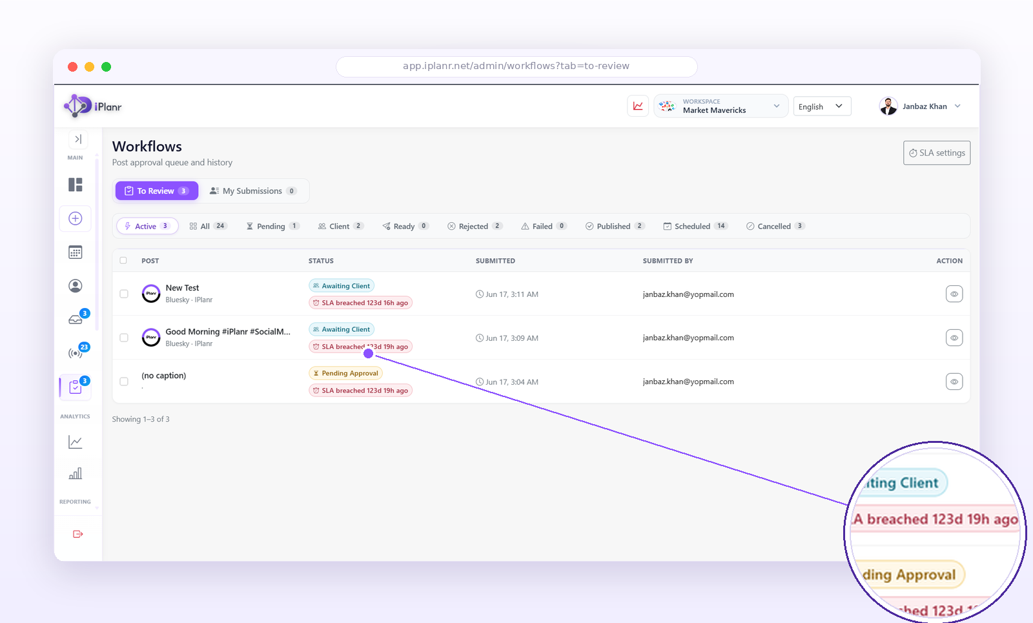
Task: Expand the sidebar with the arrow toggle
Action: [x=78, y=139]
